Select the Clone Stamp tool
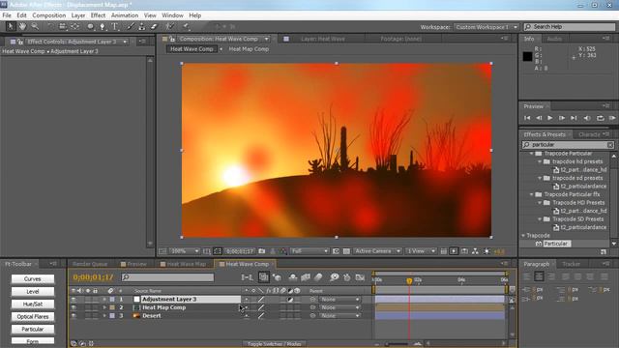This screenshot has height=348, width=619. click(x=142, y=26)
